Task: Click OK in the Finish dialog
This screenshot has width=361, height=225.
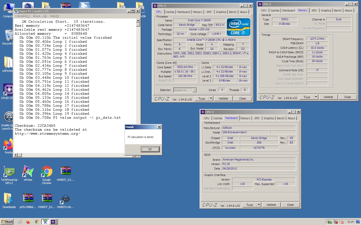Action: (x=150, y=149)
